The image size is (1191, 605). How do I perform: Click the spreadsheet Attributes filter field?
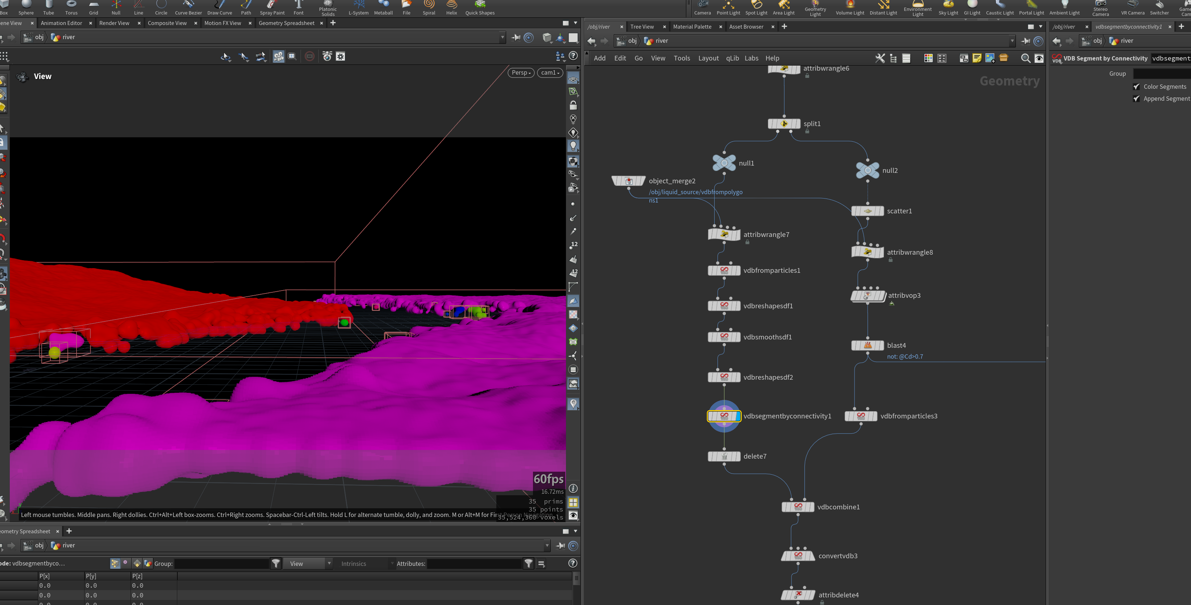pyautogui.click(x=474, y=563)
